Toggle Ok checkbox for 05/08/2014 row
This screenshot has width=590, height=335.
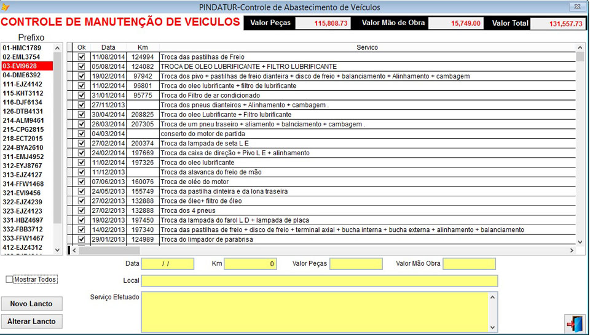click(x=81, y=66)
